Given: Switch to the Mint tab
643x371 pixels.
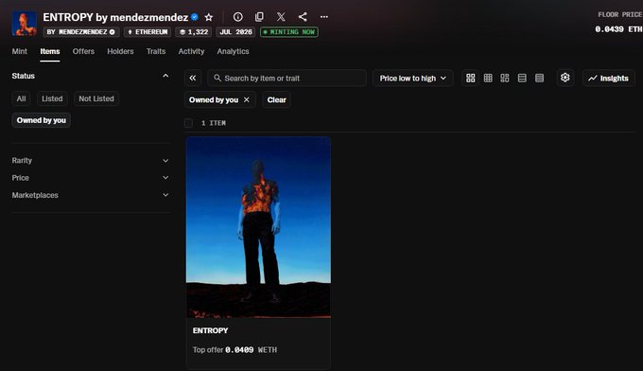Looking at the screenshot, I should click(19, 51).
